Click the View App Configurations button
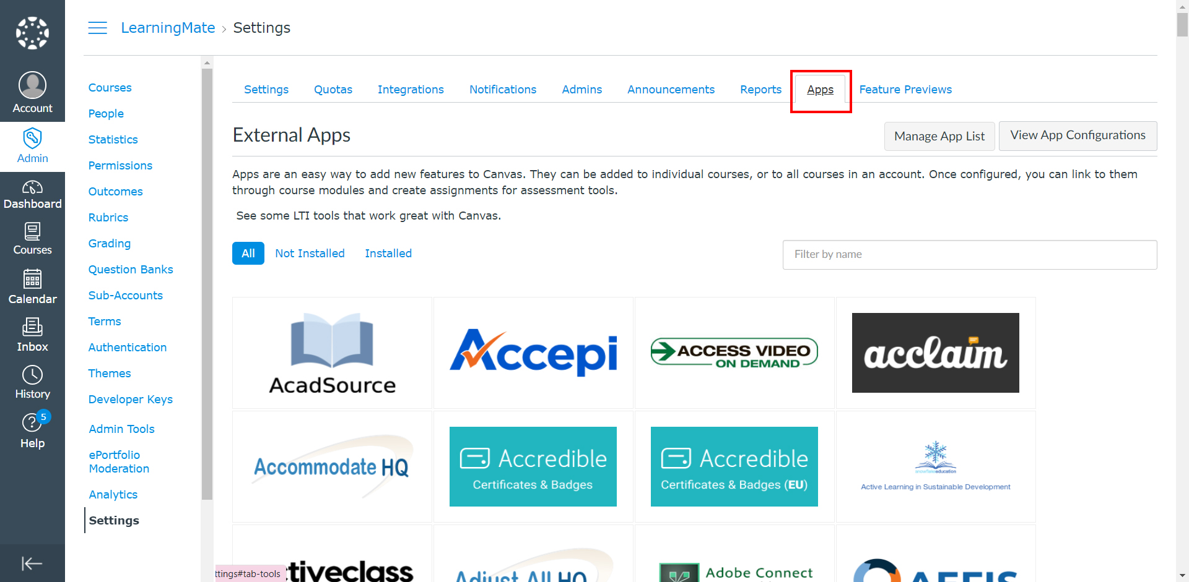1189x582 pixels. coord(1078,135)
